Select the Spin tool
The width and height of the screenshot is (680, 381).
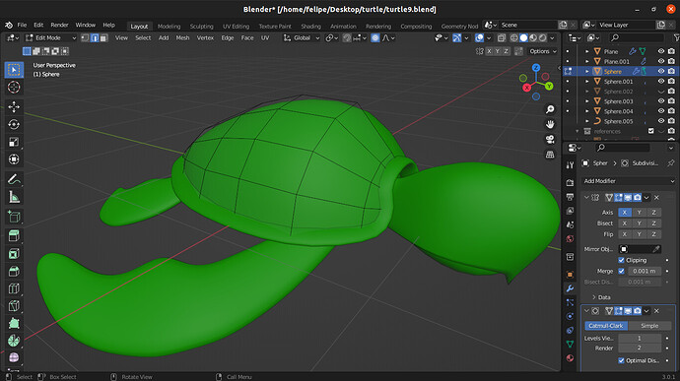14,341
